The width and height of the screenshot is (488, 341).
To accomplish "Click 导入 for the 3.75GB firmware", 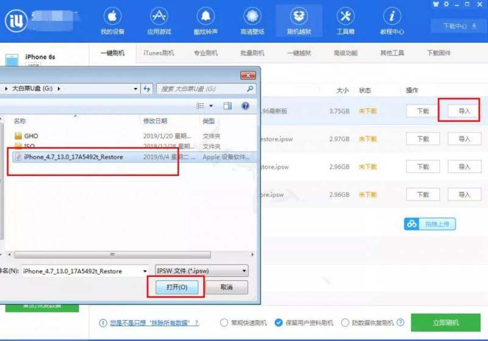I will [x=464, y=111].
